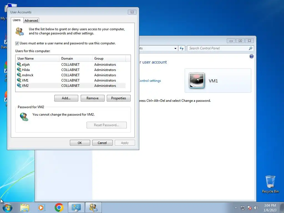284x213 pixels.
Task: Open Properties for selected user
Action: coord(118,98)
